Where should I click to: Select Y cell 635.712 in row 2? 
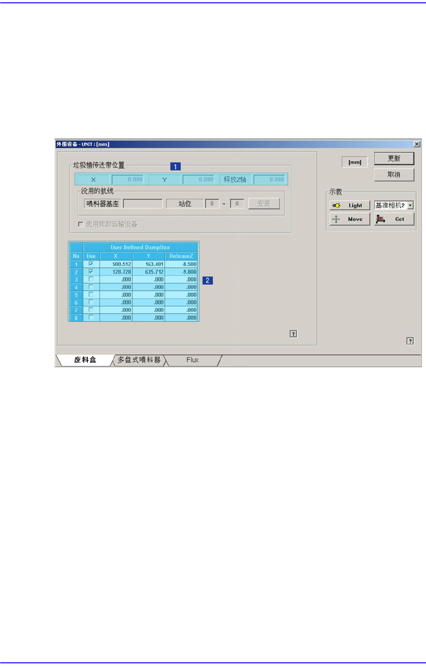click(x=148, y=272)
